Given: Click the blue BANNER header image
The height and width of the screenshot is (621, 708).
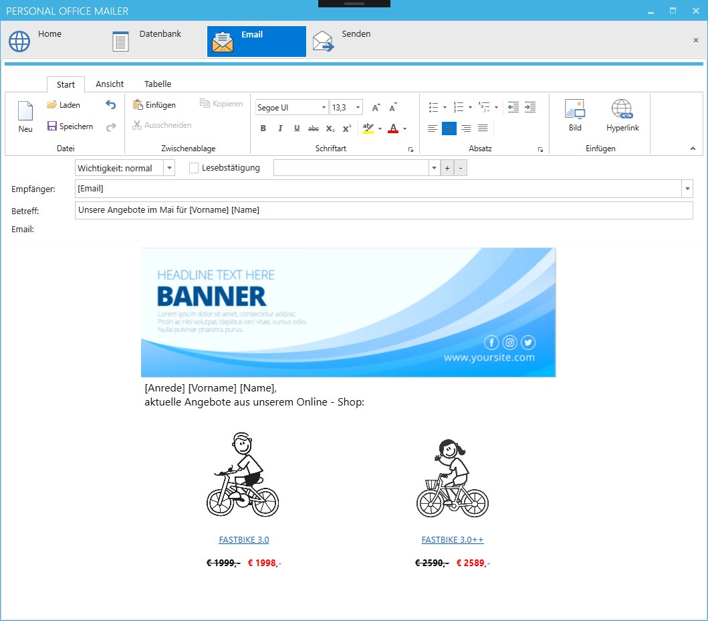Looking at the screenshot, I should 348,313.
